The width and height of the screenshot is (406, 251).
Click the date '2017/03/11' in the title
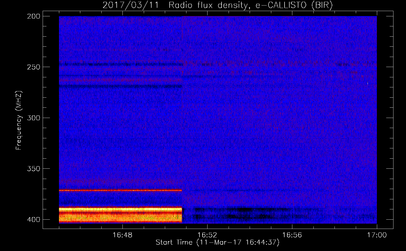pos(130,5)
